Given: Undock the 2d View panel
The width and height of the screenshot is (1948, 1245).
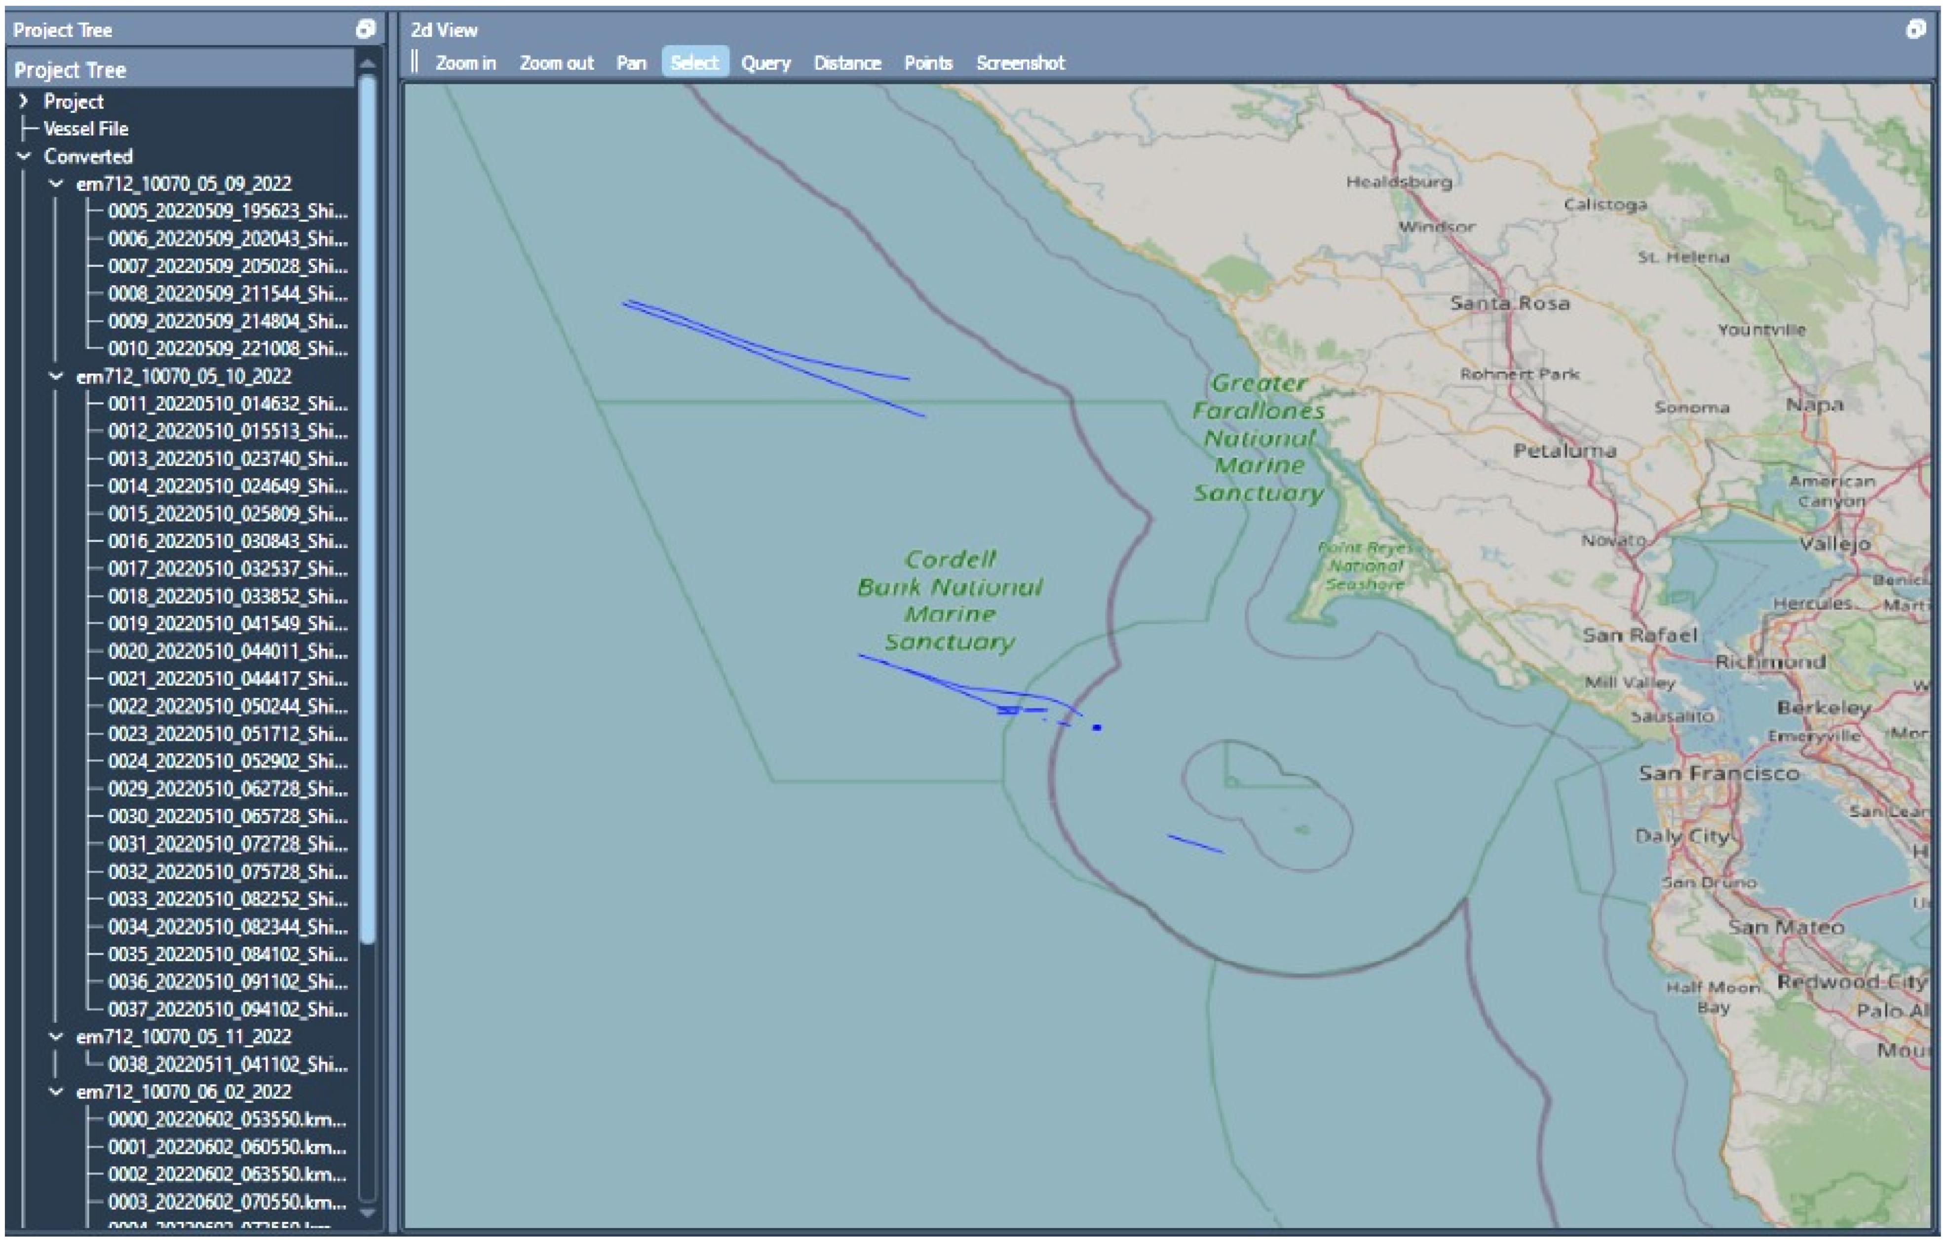Looking at the screenshot, I should 1915,30.
